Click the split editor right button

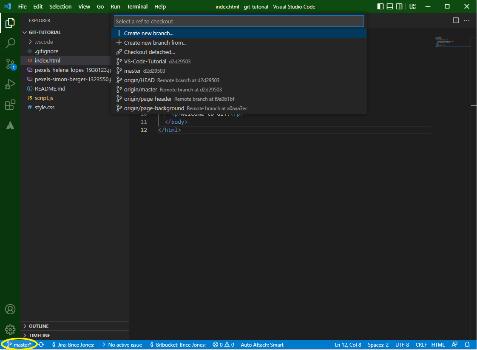click(x=456, y=20)
